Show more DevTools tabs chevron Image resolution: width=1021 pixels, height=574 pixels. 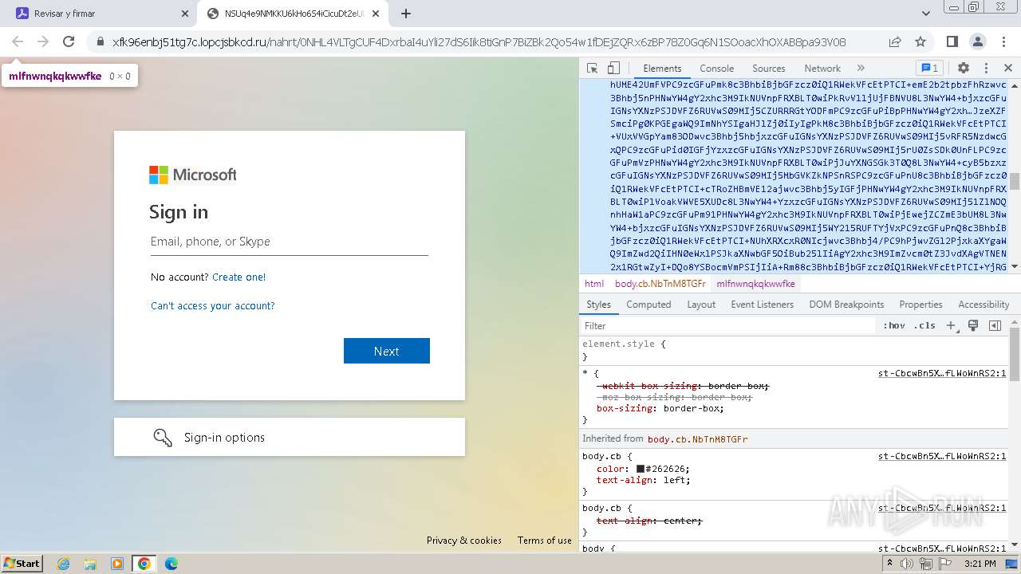(861, 69)
